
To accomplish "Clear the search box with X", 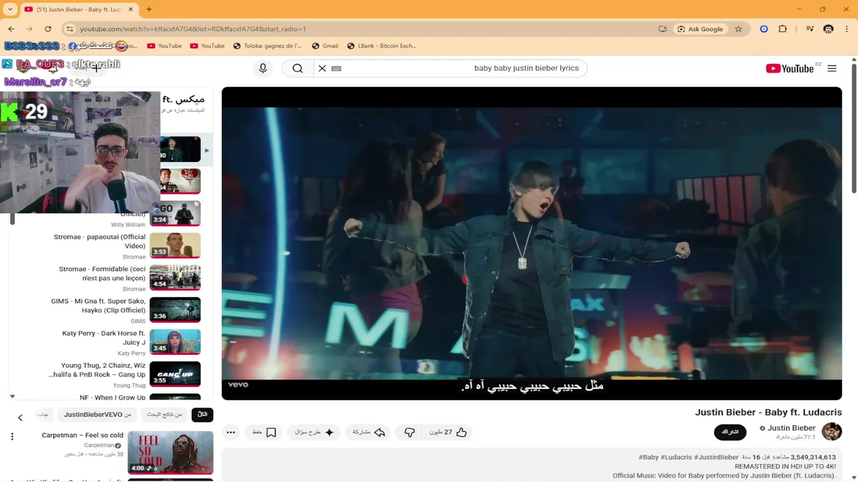I will point(322,68).
